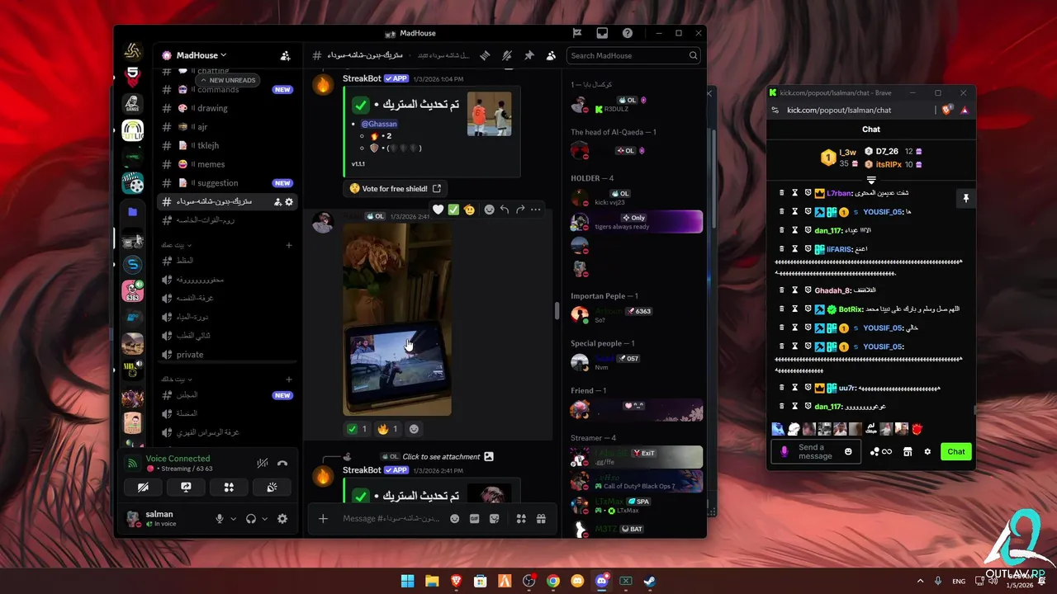1057x594 pixels.
Task: Open Start Activity button in voice panel
Action: coord(229,488)
